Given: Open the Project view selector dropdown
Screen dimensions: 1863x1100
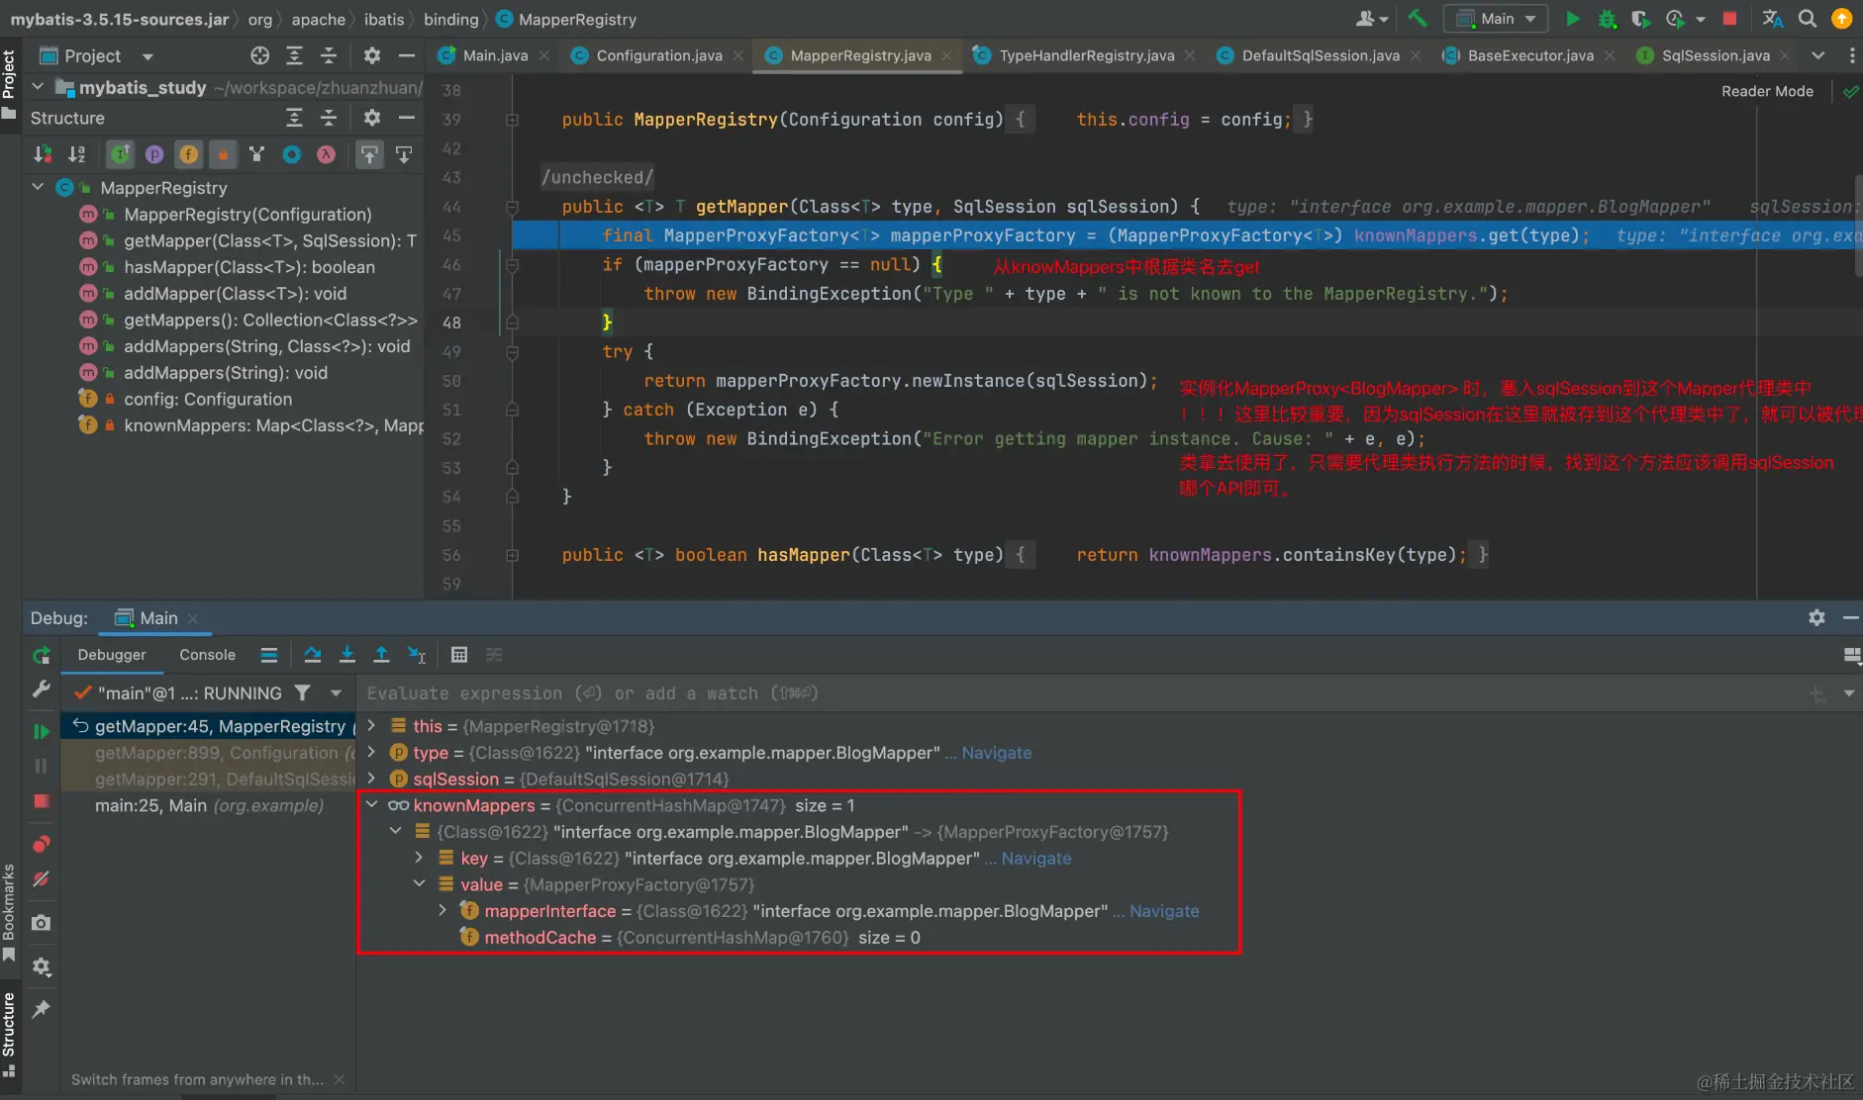Looking at the screenshot, I should point(147,56).
